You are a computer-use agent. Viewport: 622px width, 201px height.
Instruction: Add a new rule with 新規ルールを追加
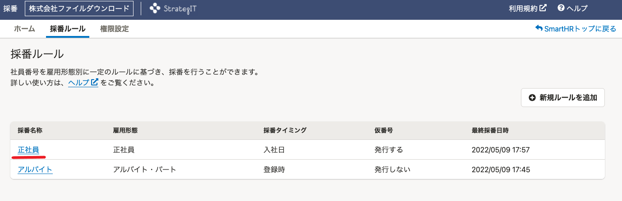(x=563, y=98)
